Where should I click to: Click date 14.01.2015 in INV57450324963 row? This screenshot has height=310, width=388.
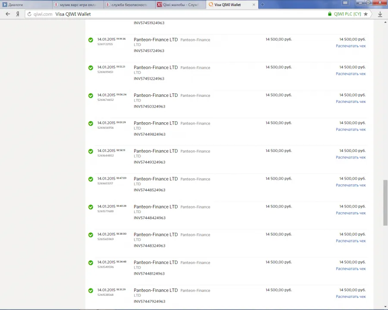pos(106,95)
